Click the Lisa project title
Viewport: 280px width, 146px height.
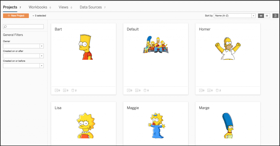58,108
